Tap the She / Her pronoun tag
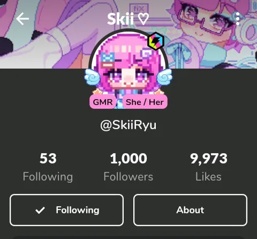 (x=145, y=102)
